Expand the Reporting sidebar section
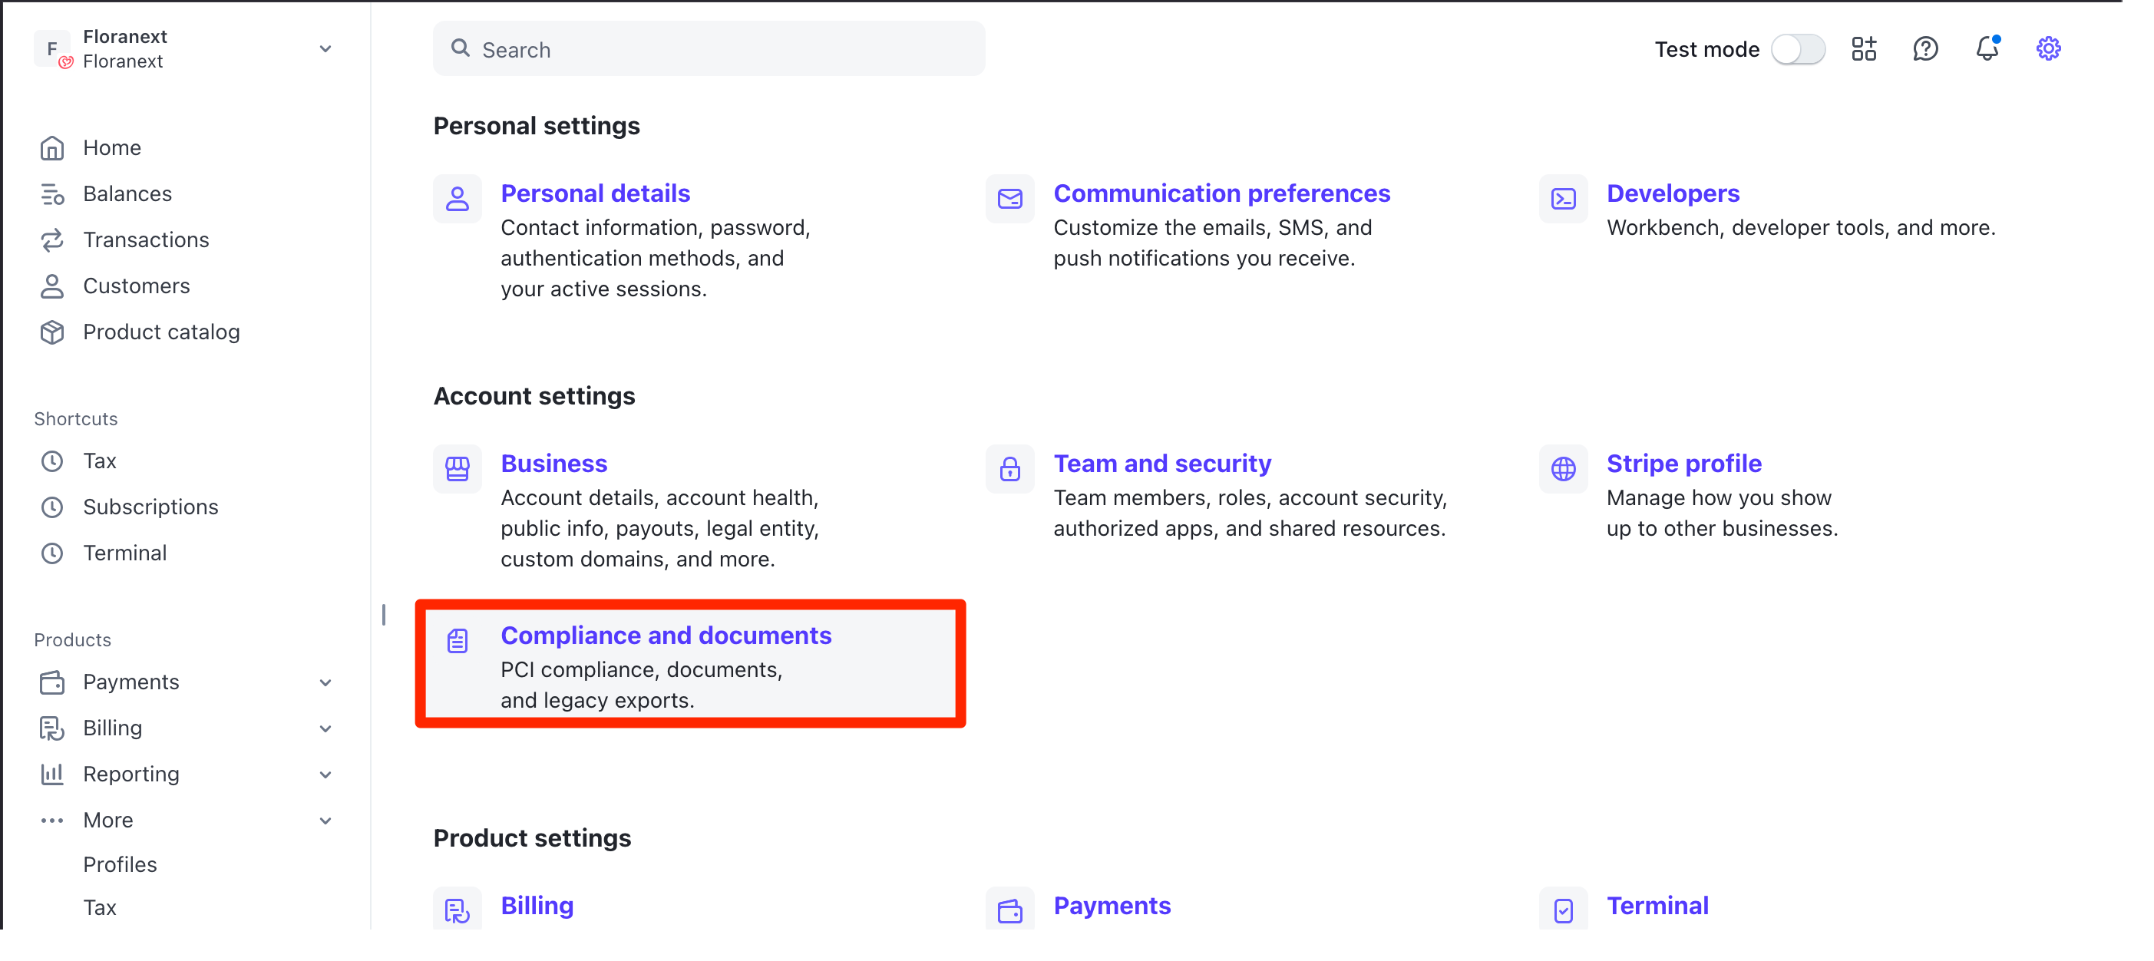The image size is (2154, 961). point(325,774)
